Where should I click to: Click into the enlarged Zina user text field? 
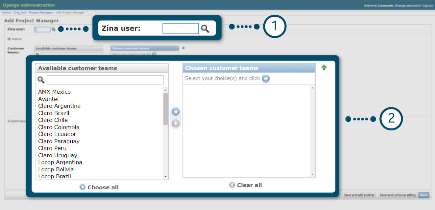click(181, 29)
